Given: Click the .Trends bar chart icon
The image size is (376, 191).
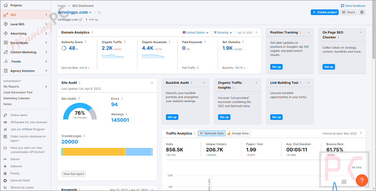Looking at the screenshot, I should 6,61.
